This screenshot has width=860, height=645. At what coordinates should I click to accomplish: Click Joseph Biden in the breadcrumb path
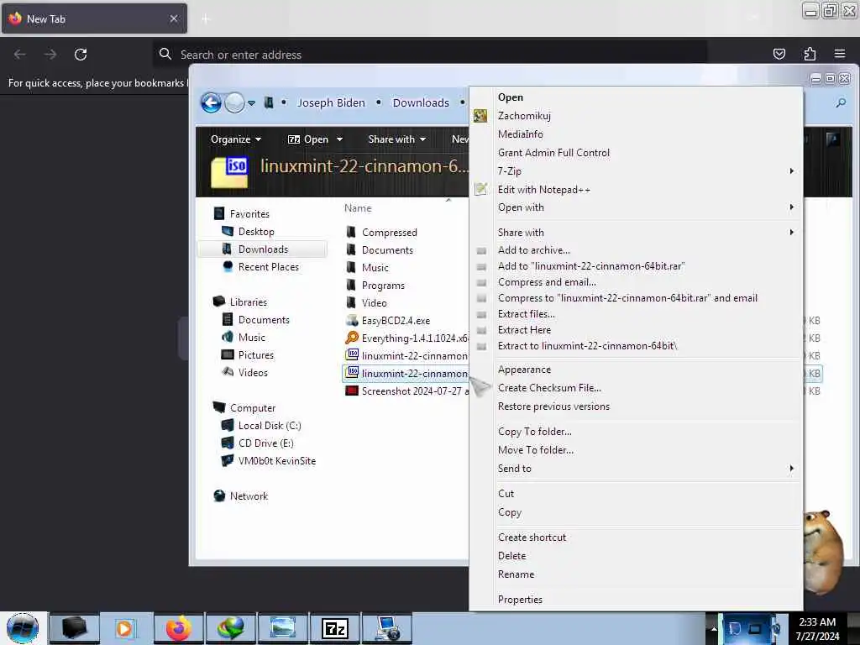(331, 103)
